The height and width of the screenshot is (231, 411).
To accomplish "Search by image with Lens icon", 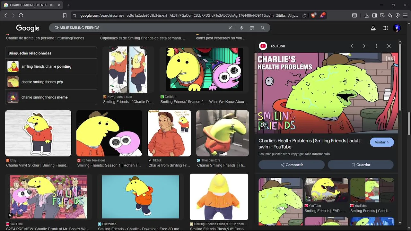I will (252, 28).
